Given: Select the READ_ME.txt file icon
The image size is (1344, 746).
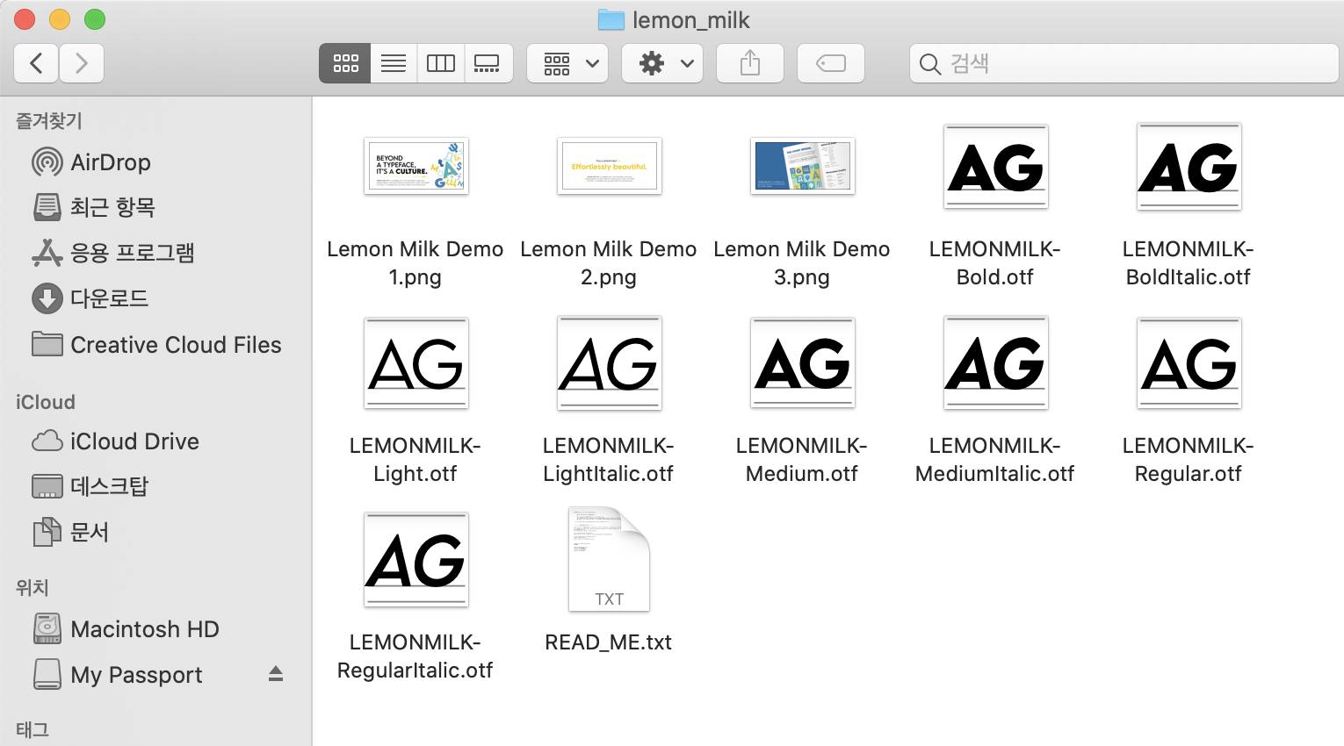Looking at the screenshot, I should (610, 559).
